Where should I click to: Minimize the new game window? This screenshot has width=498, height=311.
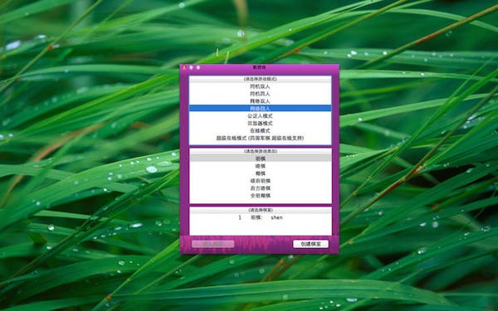(191, 68)
